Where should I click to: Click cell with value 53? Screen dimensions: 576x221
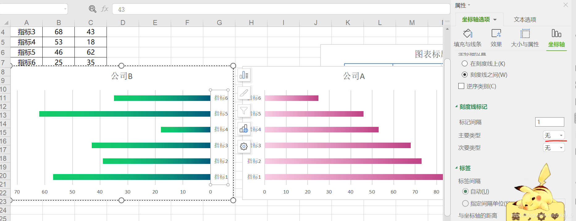pos(59,42)
